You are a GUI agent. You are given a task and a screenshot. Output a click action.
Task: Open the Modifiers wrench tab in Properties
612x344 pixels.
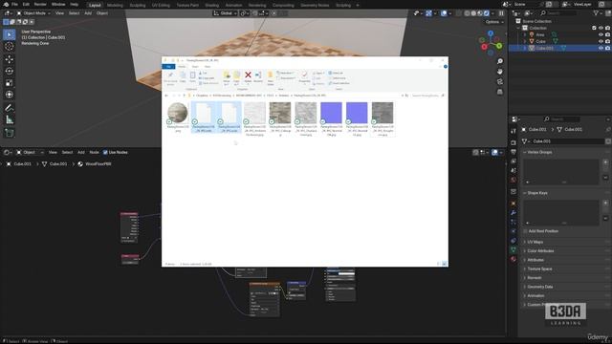pyautogui.click(x=514, y=213)
